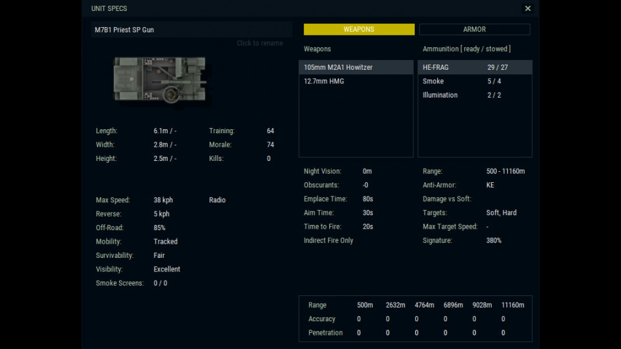Click the Training value 64

[x=270, y=131]
